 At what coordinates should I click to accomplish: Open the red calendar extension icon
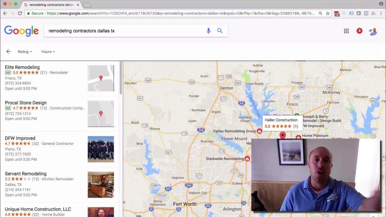[337, 14]
